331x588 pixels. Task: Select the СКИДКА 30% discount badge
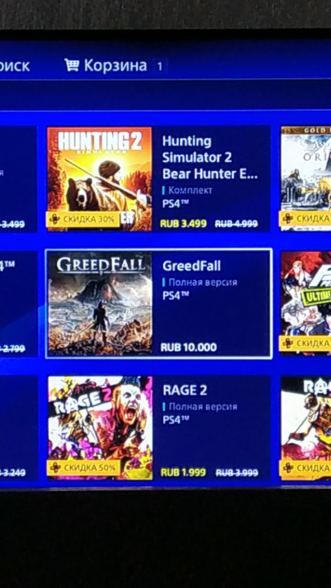point(83,219)
